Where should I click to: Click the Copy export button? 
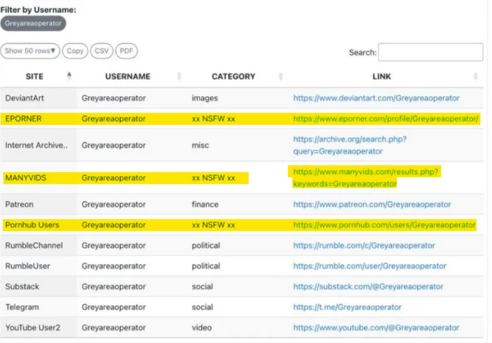[75, 51]
